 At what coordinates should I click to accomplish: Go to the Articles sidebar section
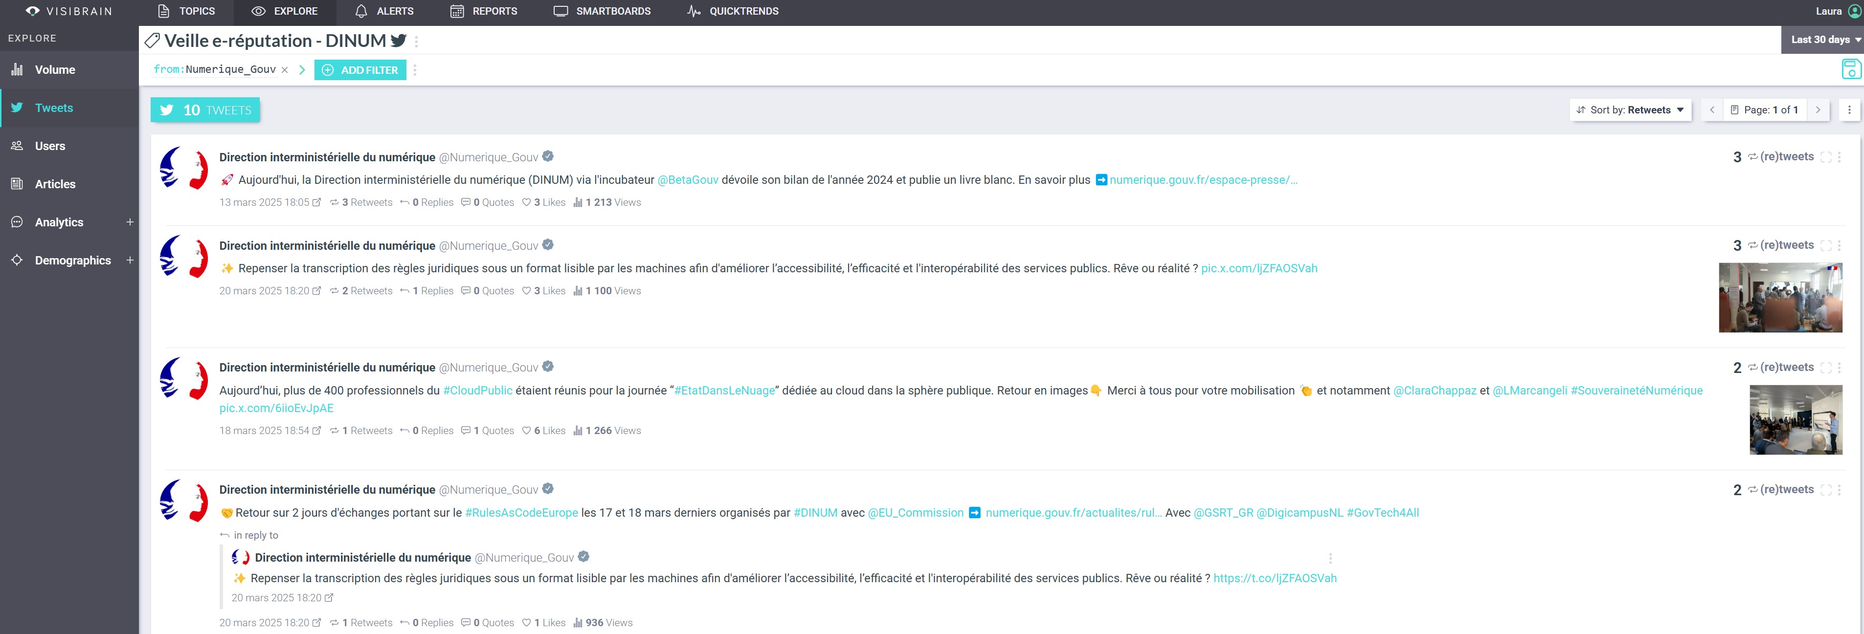coord(55,184)
